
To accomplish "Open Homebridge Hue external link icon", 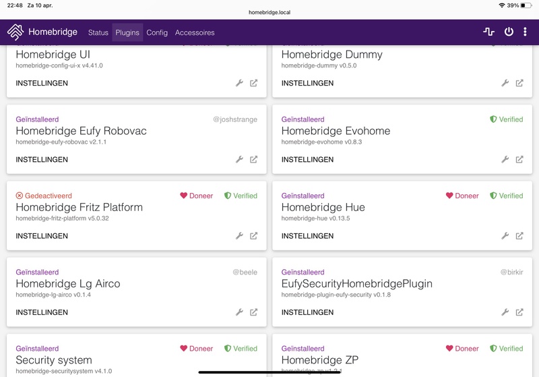I will [x=519, y=235].
